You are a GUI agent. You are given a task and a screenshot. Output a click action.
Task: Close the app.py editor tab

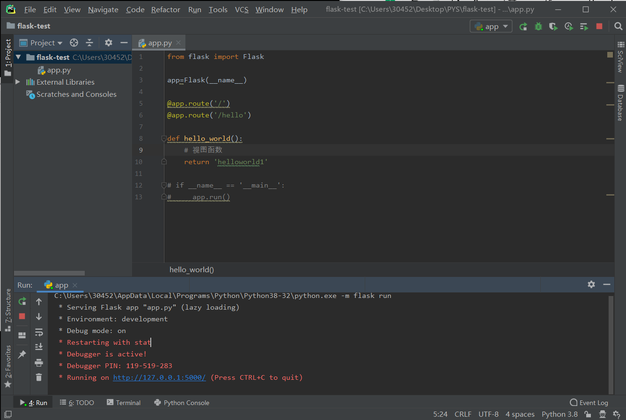pyautogui.click(x=178, y=43)
